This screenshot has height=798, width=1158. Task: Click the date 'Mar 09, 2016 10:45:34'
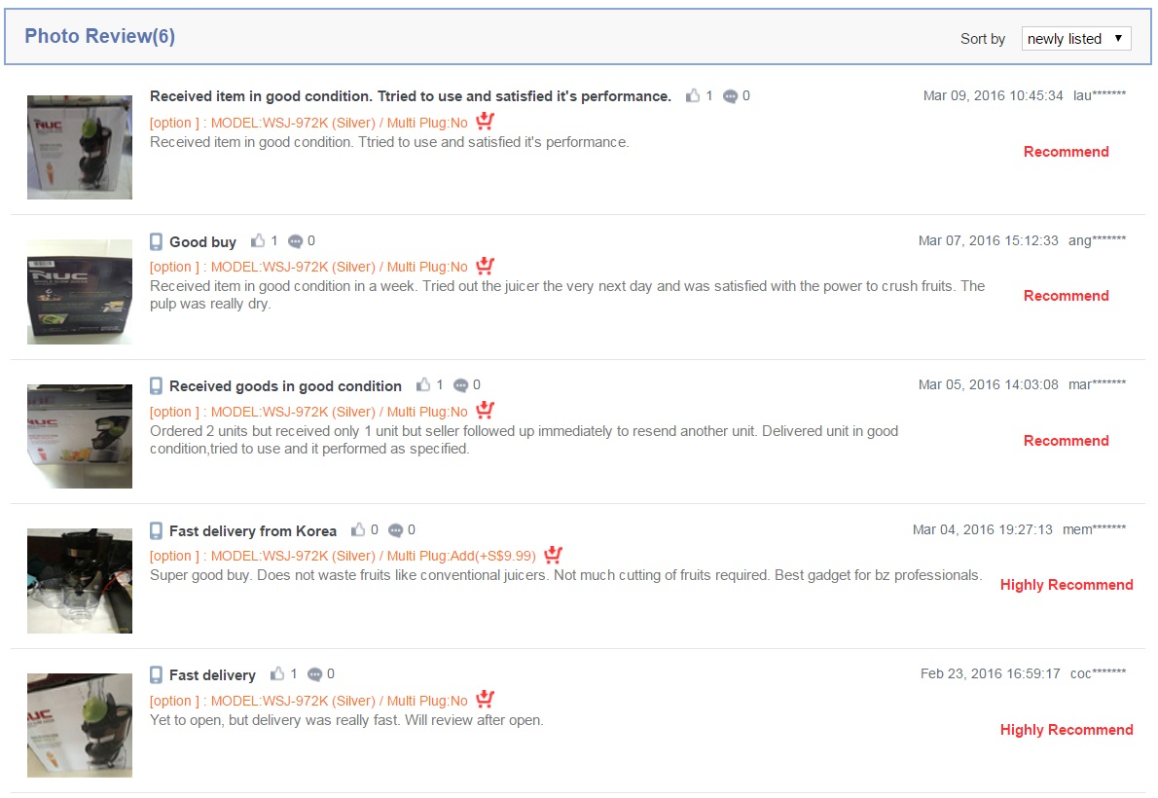[994, 95]
